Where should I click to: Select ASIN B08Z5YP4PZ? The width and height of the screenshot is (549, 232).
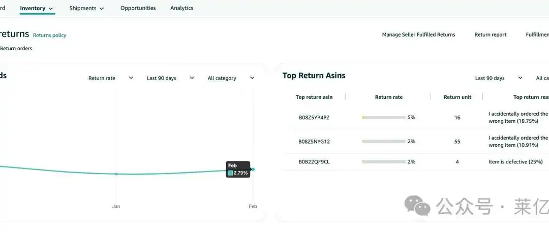314,118
